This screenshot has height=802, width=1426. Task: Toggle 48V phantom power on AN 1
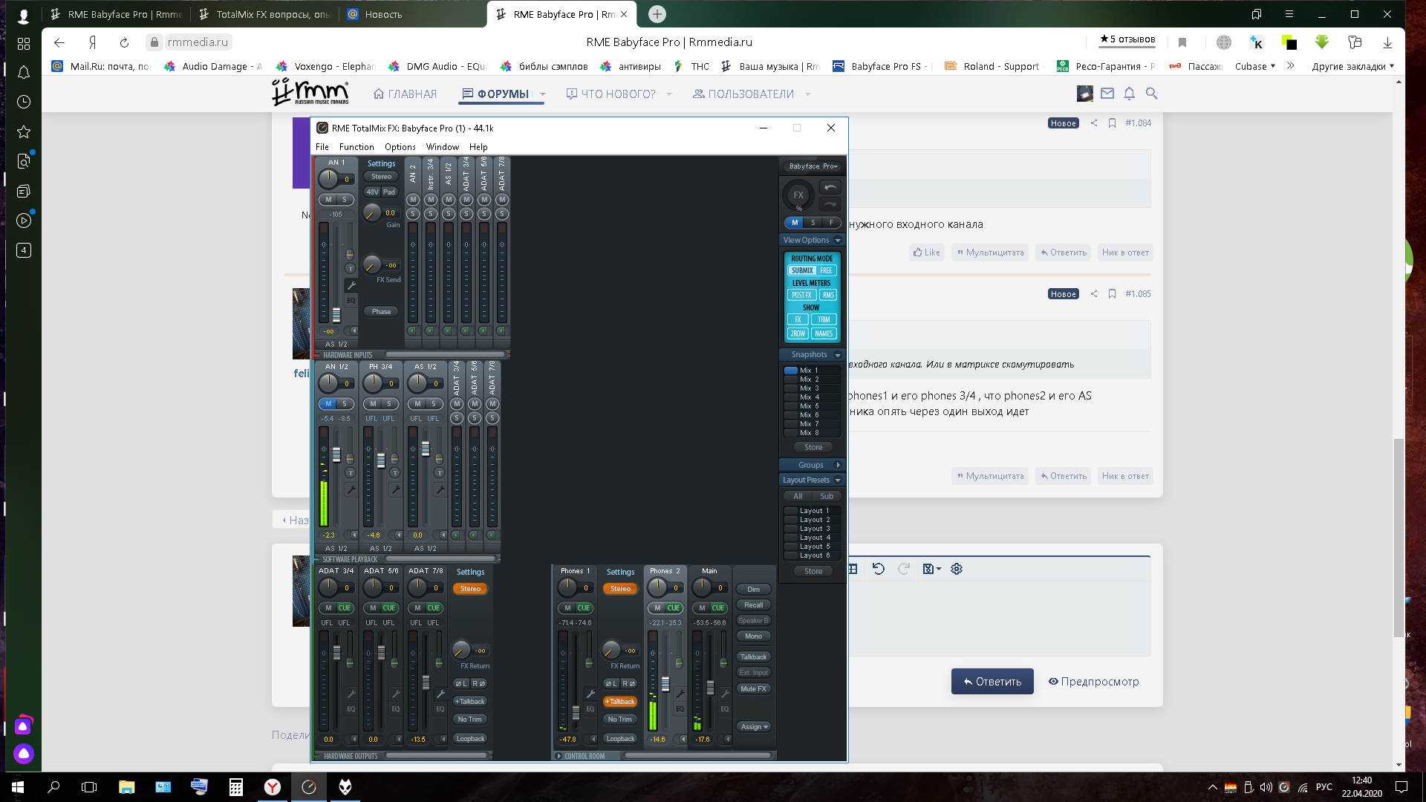point(372,192)
